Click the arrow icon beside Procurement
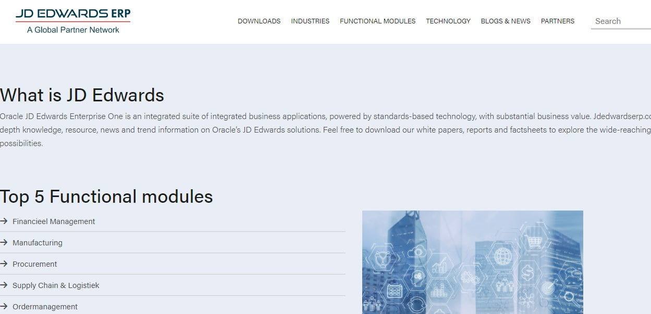 pyautogui.click(x=4, y=264)
